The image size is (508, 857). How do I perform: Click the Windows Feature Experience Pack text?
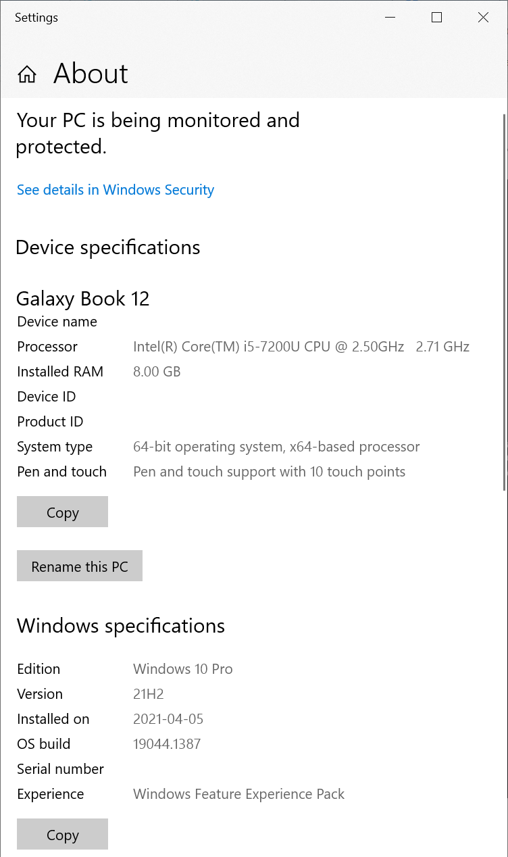click(238, 794)
